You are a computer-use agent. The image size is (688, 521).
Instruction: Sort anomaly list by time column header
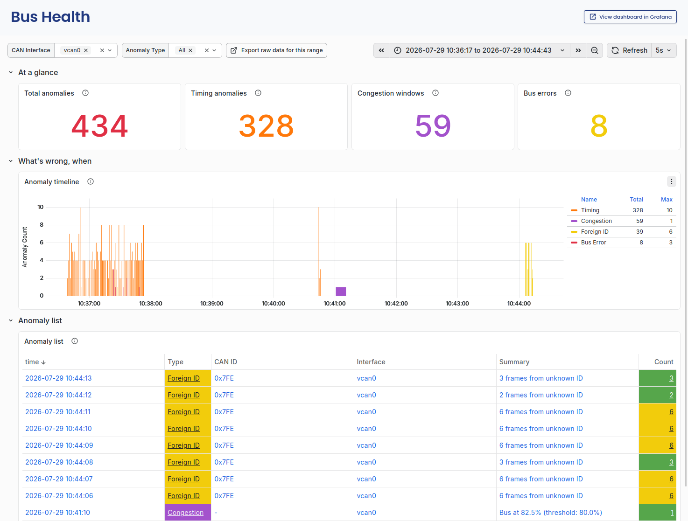[x=35, y=362]
